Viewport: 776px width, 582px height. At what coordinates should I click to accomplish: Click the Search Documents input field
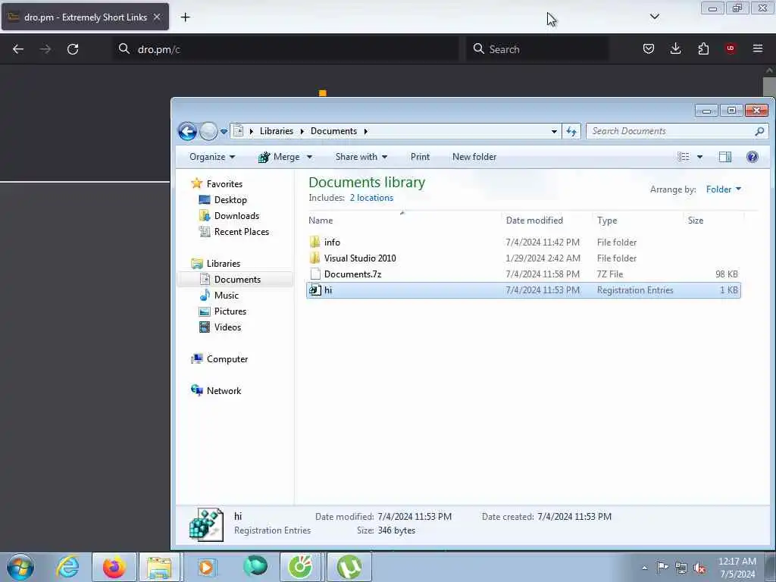pos(671,131)
